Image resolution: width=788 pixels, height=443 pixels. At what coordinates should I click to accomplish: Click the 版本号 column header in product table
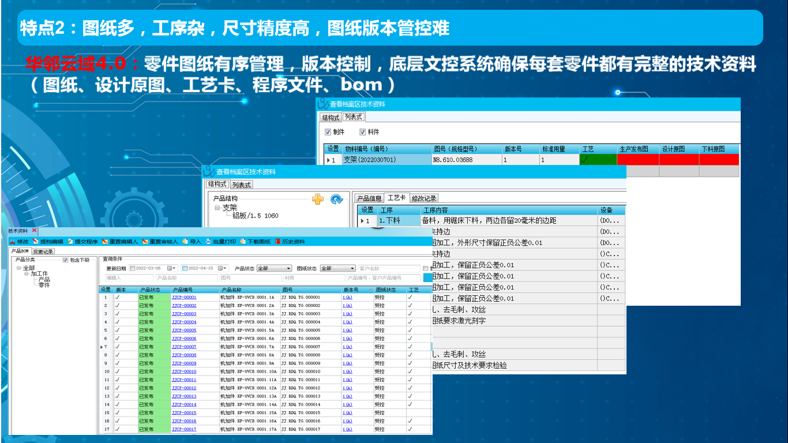(358, 290)
